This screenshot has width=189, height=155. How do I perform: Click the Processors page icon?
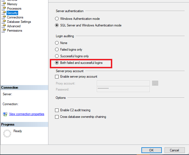[x=4, y=9]
